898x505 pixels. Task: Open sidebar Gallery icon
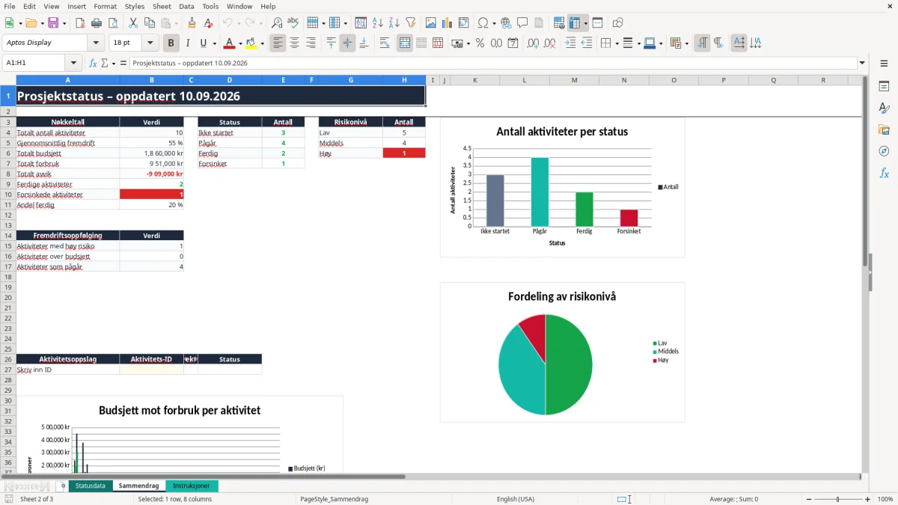(884, 129)
